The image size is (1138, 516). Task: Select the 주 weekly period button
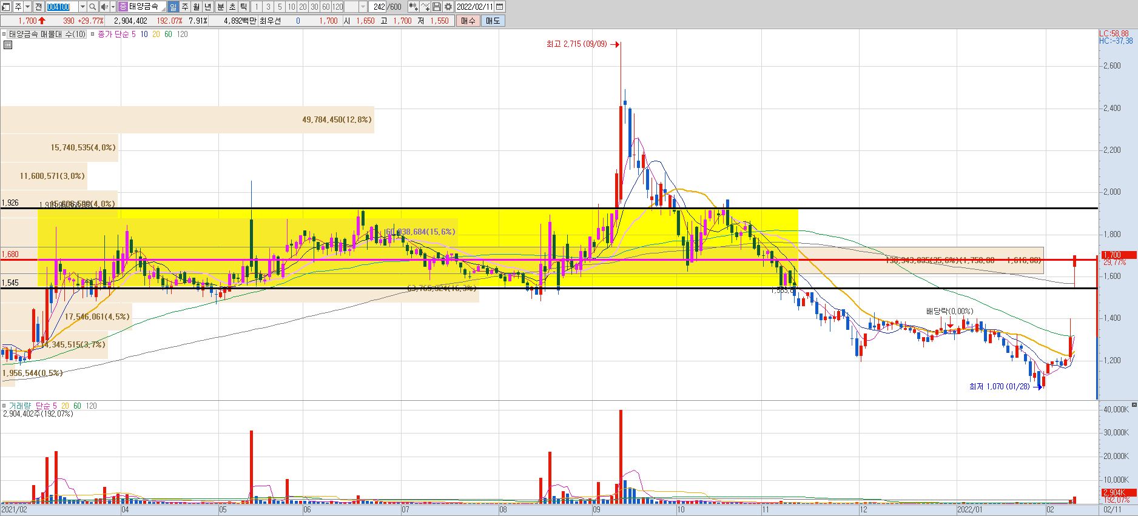tap(185, 7)
